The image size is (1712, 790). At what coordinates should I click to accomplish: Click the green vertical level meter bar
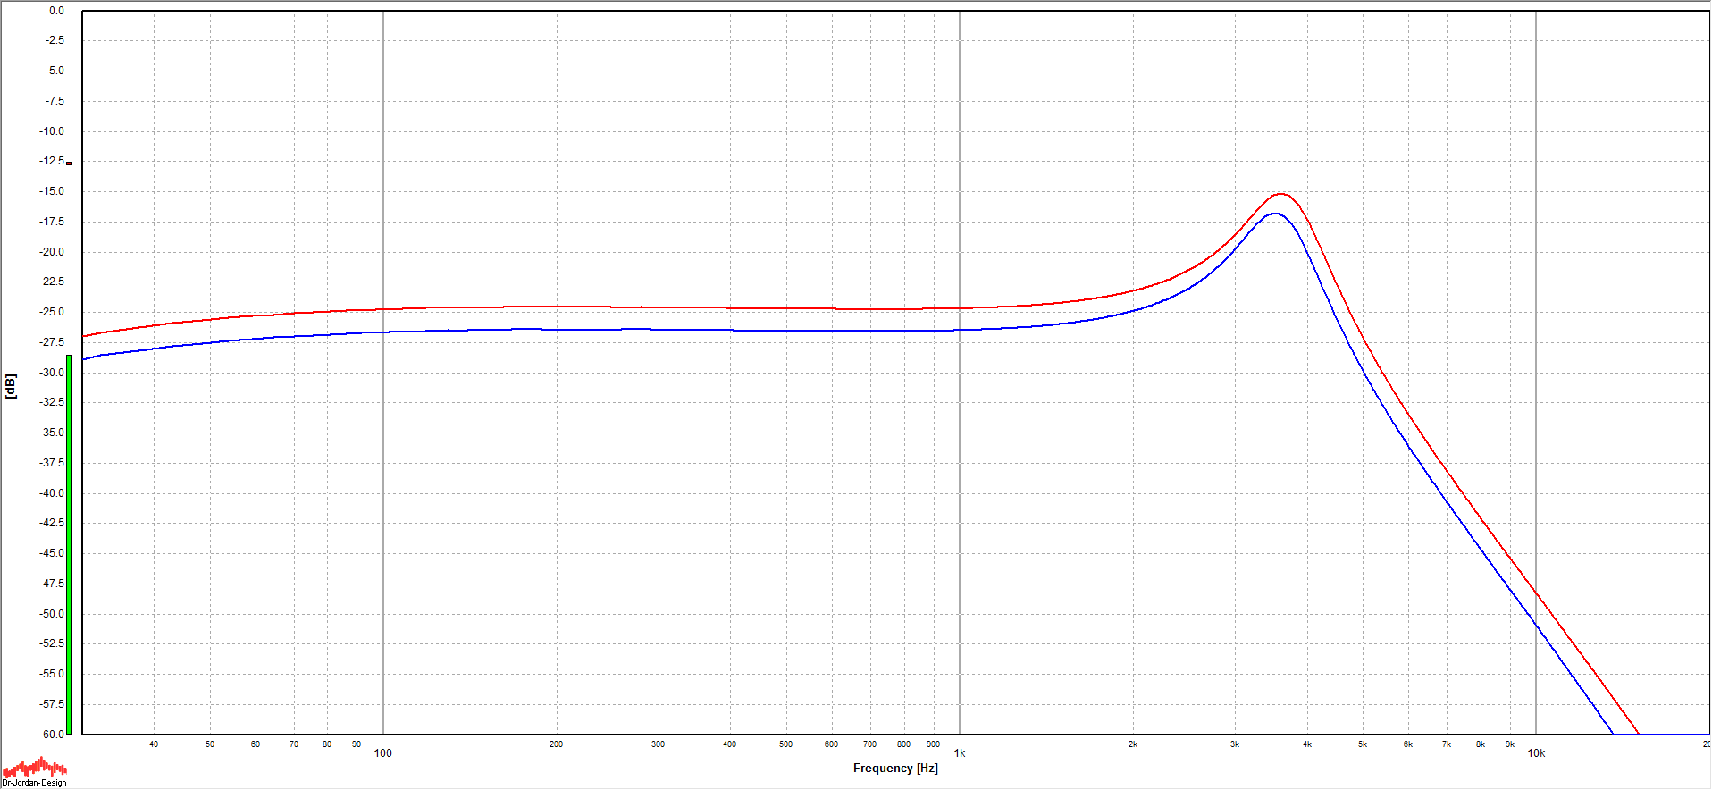point(69,543)
